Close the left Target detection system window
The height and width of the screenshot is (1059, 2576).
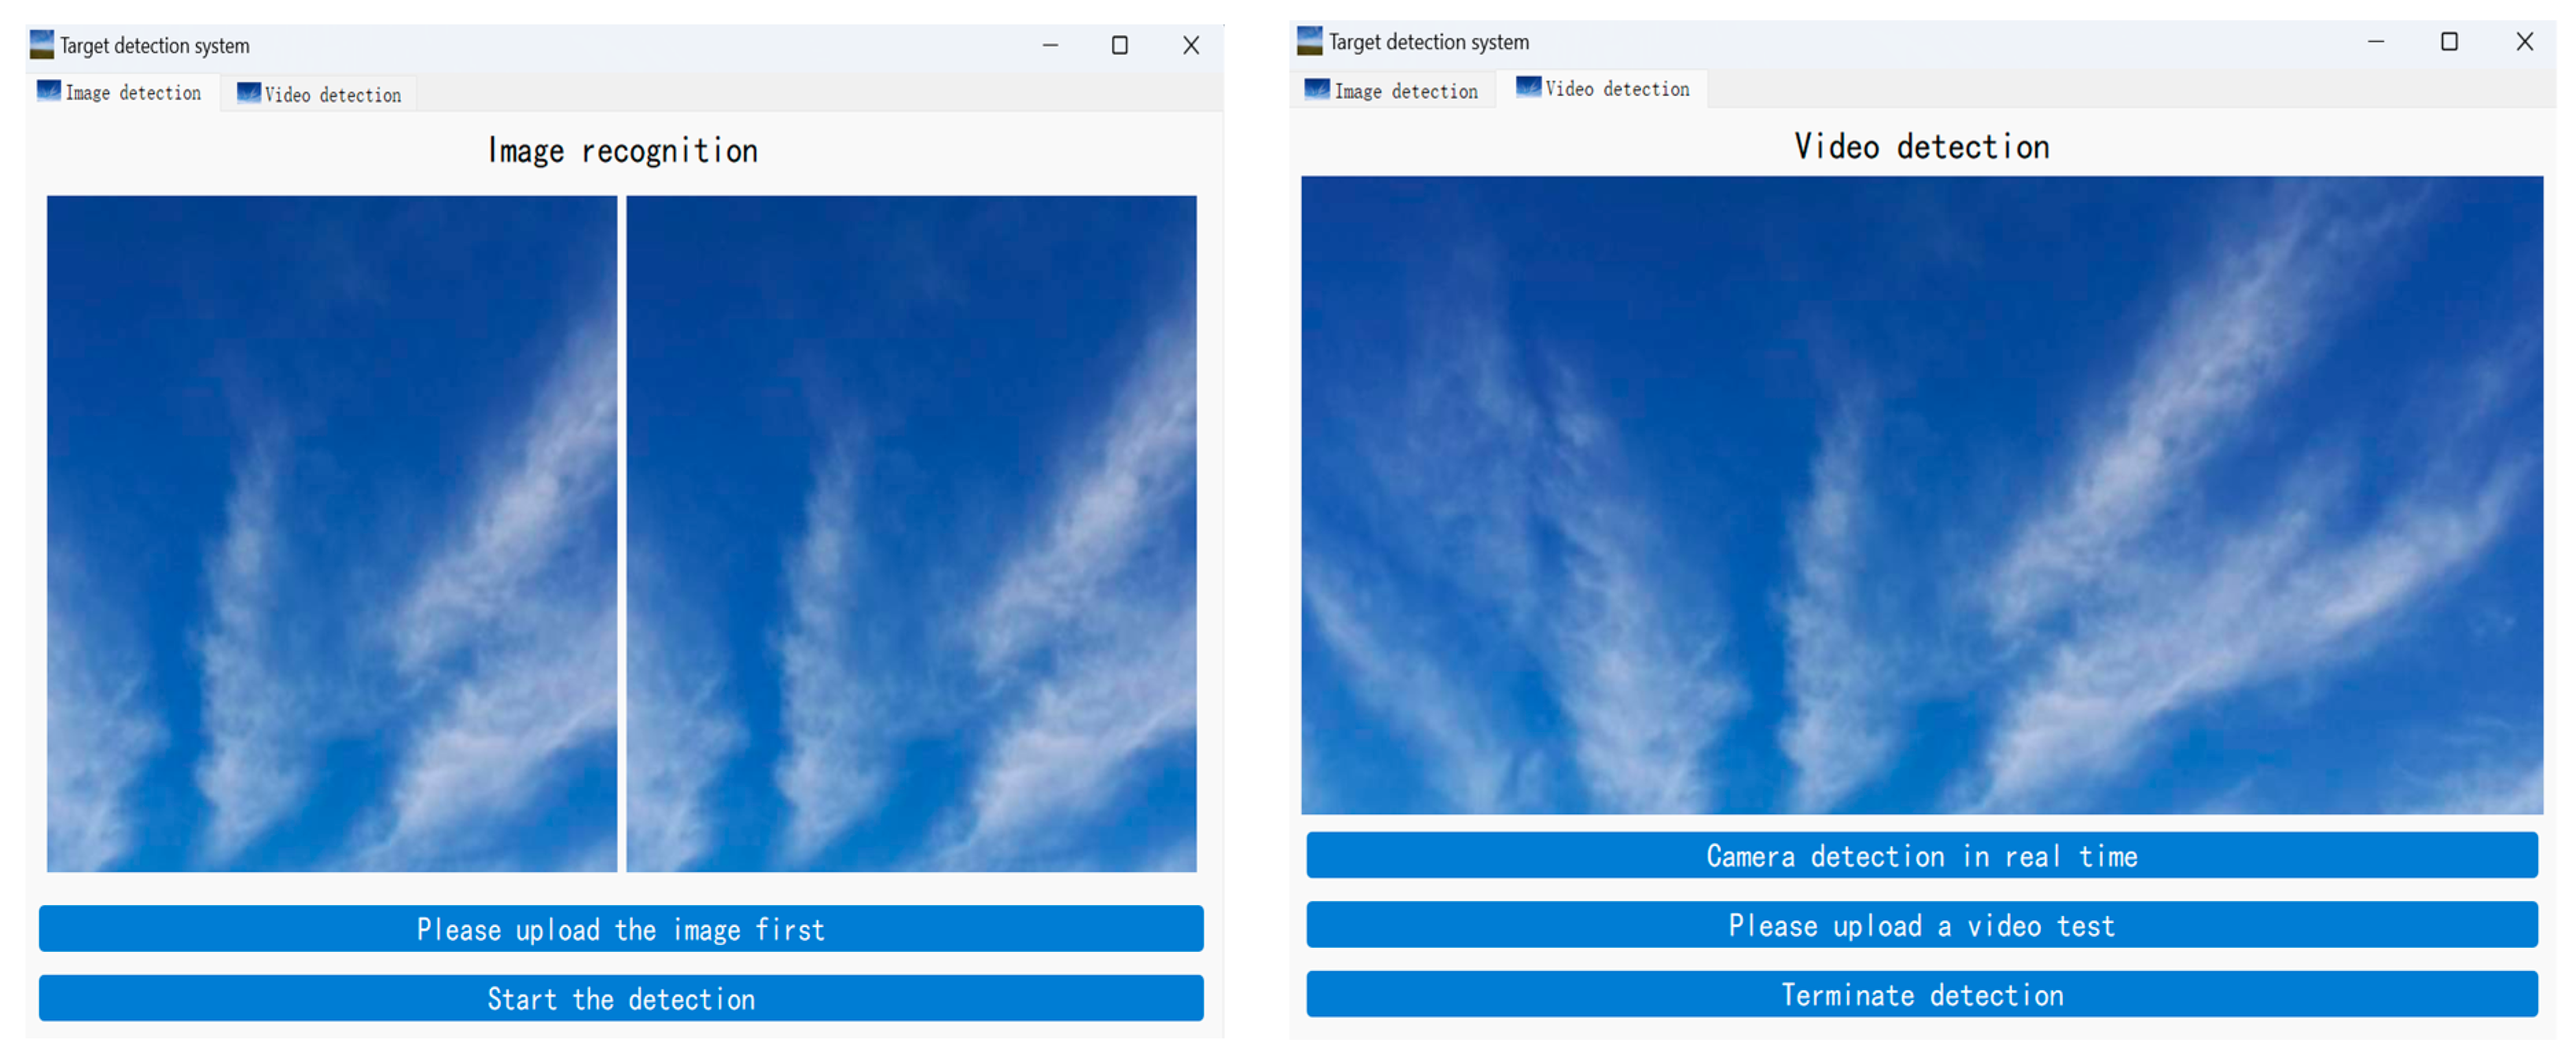[x=1190, y=45]
